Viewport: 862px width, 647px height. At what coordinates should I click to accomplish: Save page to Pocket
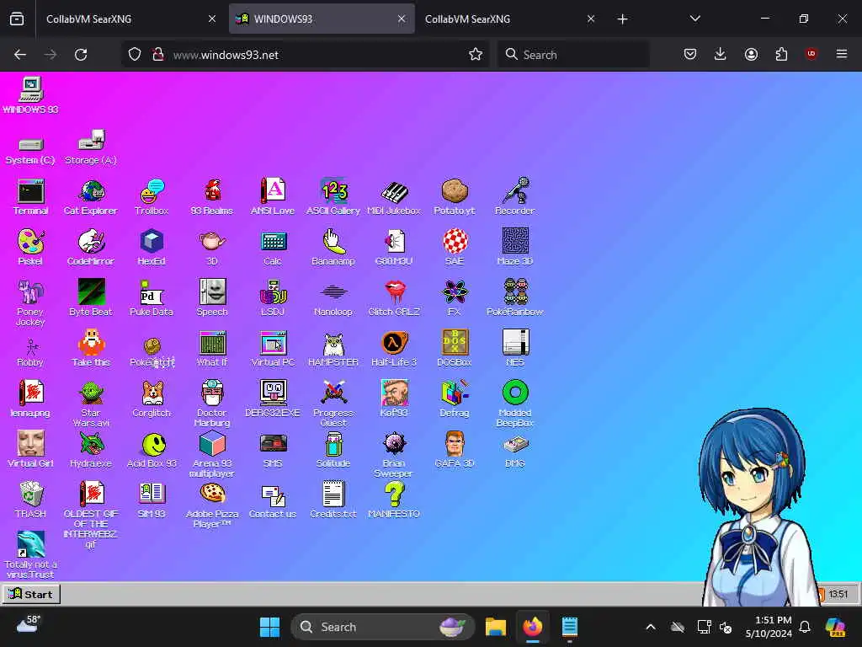(690, 54)
